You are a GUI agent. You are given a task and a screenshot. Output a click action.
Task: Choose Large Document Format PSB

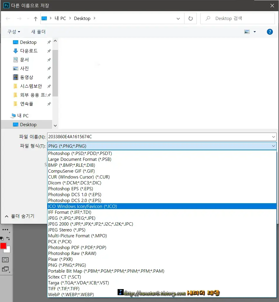click(x=162, y=159)
